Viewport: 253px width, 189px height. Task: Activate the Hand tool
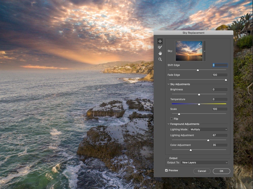tap(160, 53)
